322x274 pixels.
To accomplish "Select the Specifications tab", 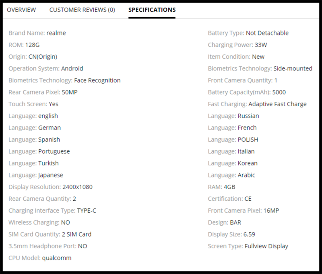I will pyautogui.click(x=152, y=10).
